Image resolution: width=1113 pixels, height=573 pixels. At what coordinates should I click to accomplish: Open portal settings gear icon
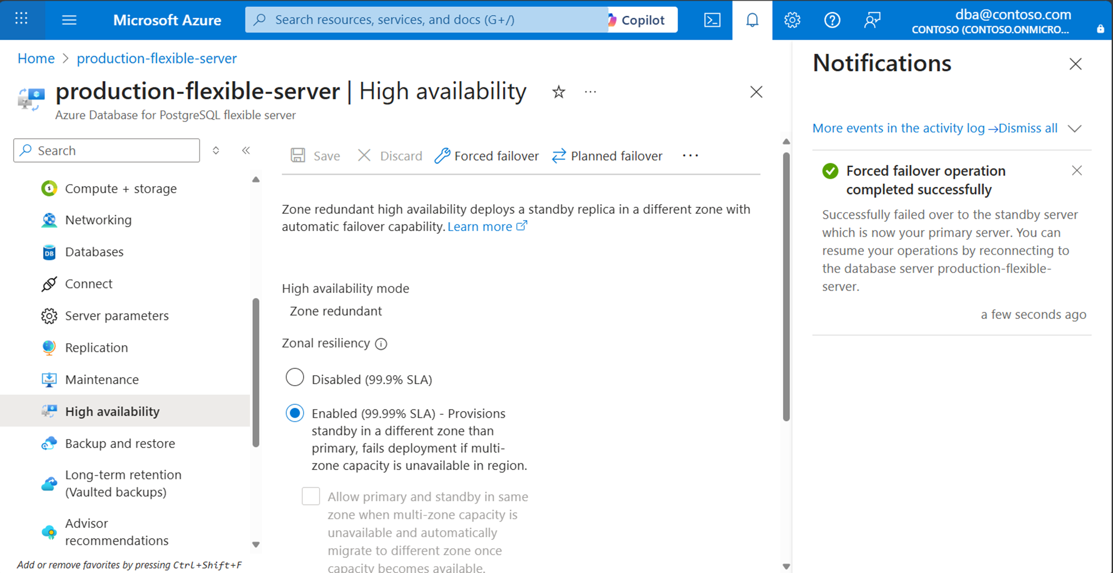coord(791,20)
